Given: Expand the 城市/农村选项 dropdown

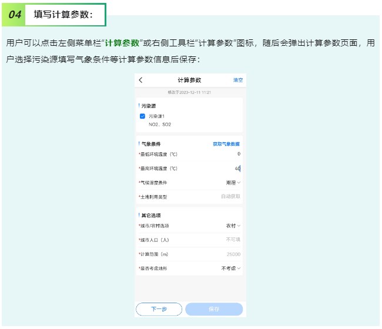Looking at the screenshot, I should pyautogui.click(x=233, y=226).
